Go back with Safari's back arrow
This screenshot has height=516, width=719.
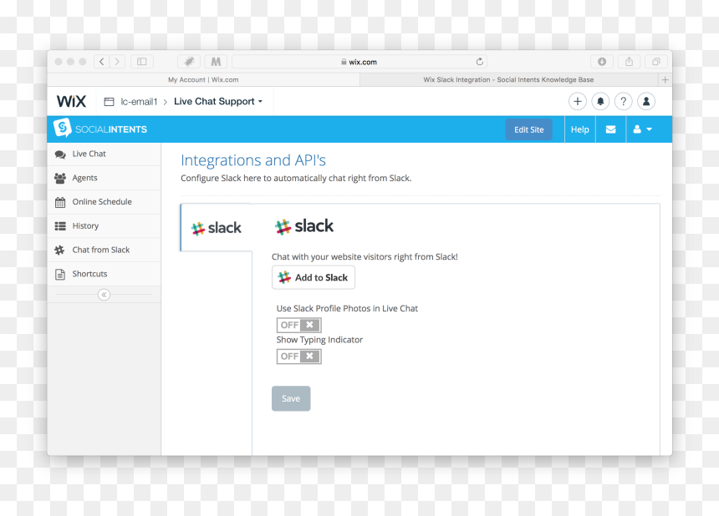click(x=102, y=61)
